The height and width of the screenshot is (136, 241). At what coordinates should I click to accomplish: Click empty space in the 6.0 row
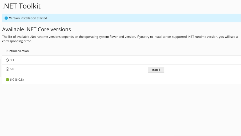(x=120, y=79)
